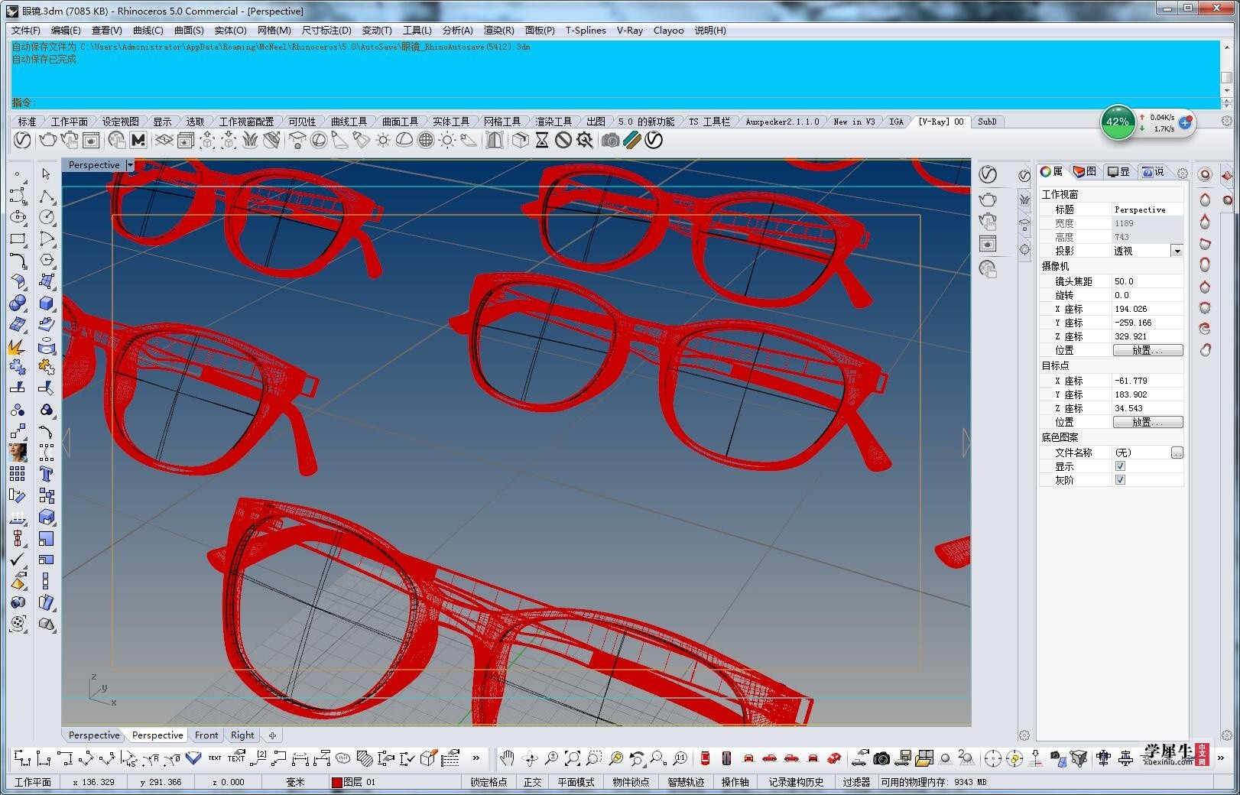Image resolution: width=1240 pixels, height=795 pixels.
Task: Toggle 智慧轨迹 SmartTrack in status bar
Action: pyautogui.click(x=687, y=782)
